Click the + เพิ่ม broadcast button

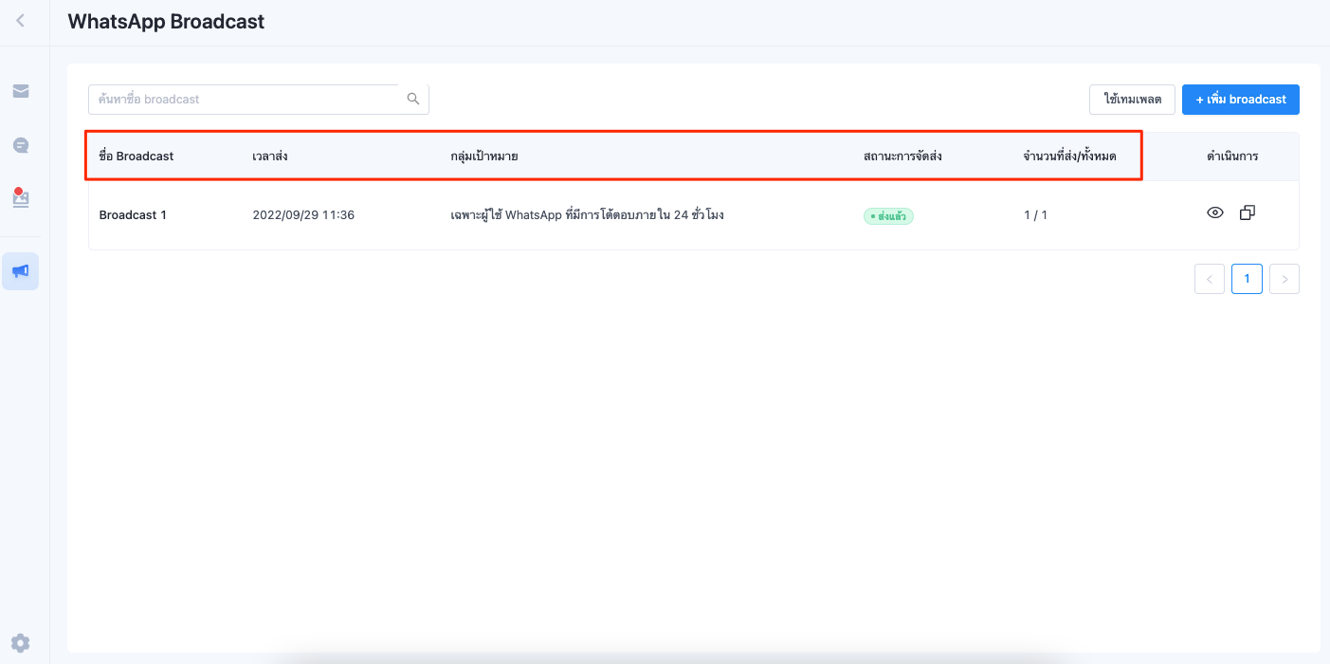click(1241, 99)
